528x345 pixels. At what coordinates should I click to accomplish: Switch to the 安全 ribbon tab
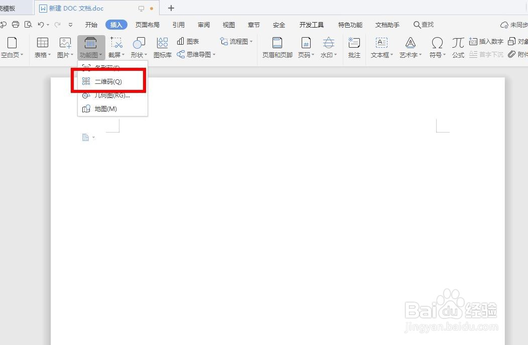(279, 25)
